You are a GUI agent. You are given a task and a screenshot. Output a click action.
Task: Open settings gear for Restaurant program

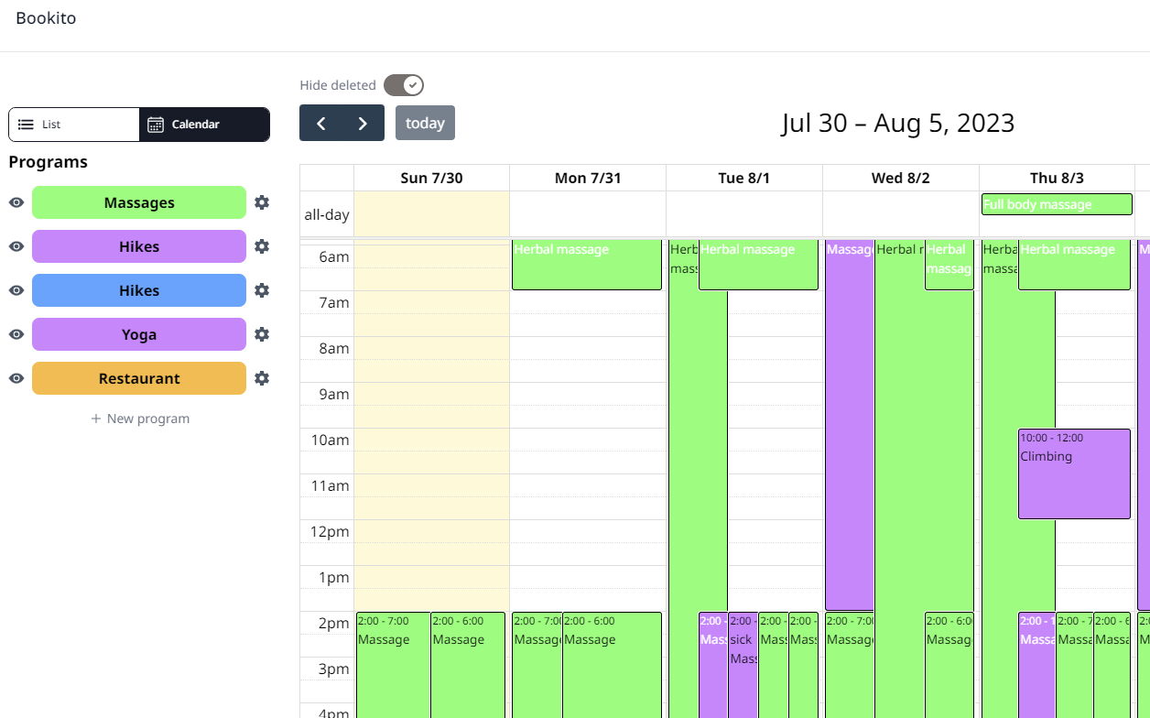click(262, 378)
